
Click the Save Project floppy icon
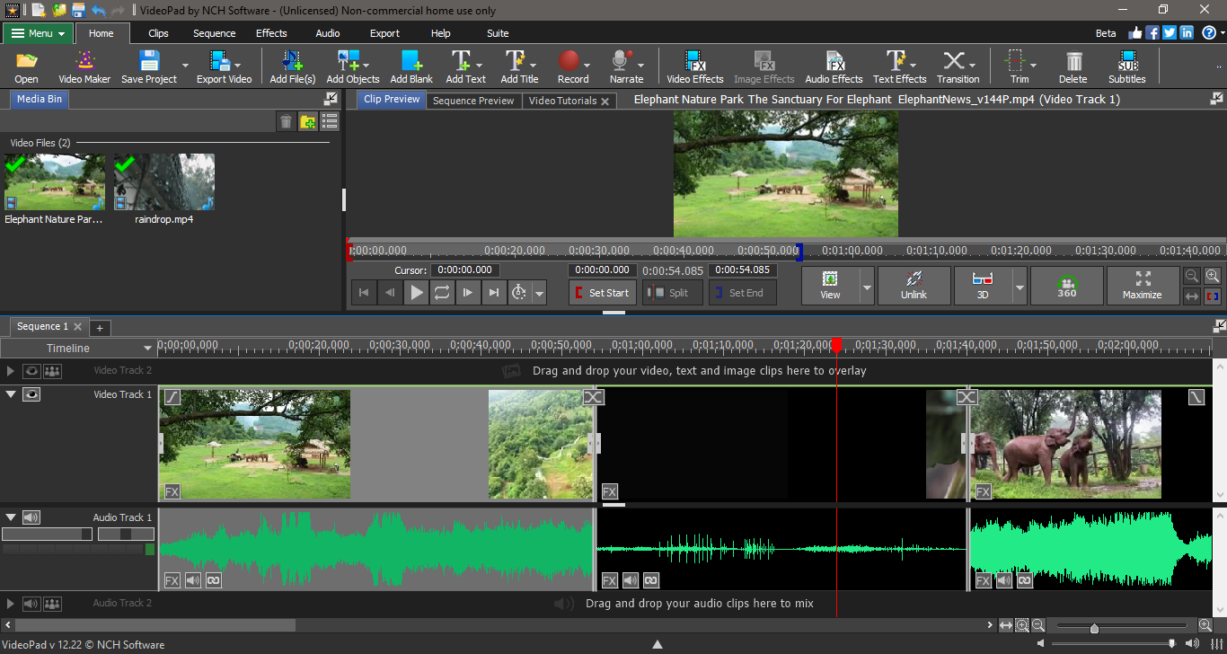point(149,61)
